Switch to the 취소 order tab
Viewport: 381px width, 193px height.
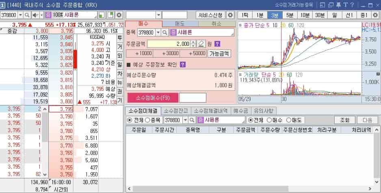(x=217, y=24)
